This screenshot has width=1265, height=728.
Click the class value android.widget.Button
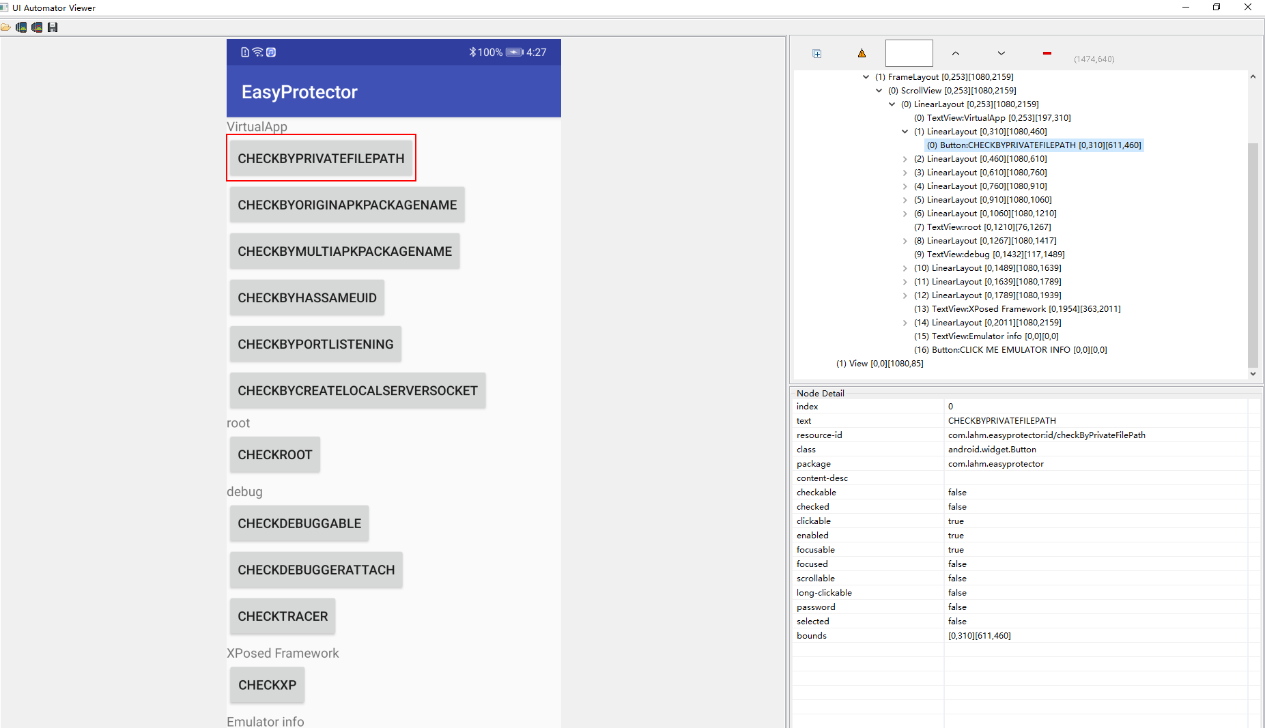(992, 450)
